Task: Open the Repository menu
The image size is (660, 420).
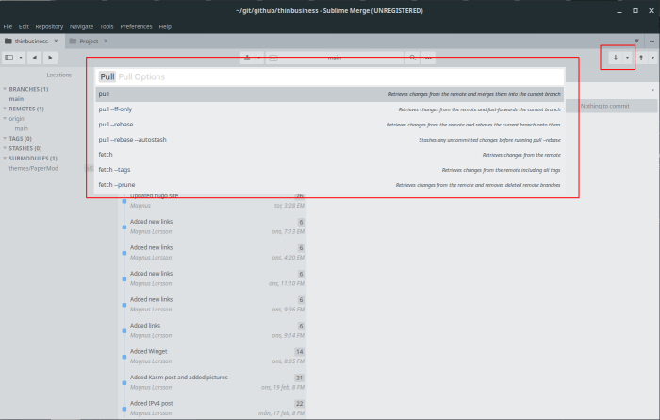Action: tap(49, 26)
